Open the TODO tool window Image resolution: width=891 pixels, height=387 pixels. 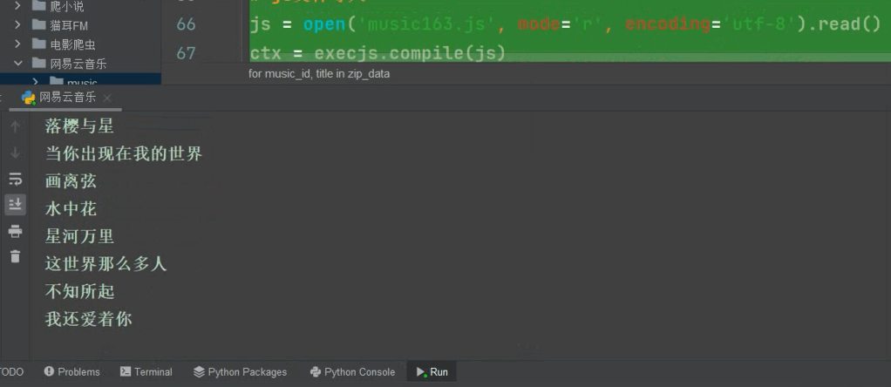[x=11, y=371]
